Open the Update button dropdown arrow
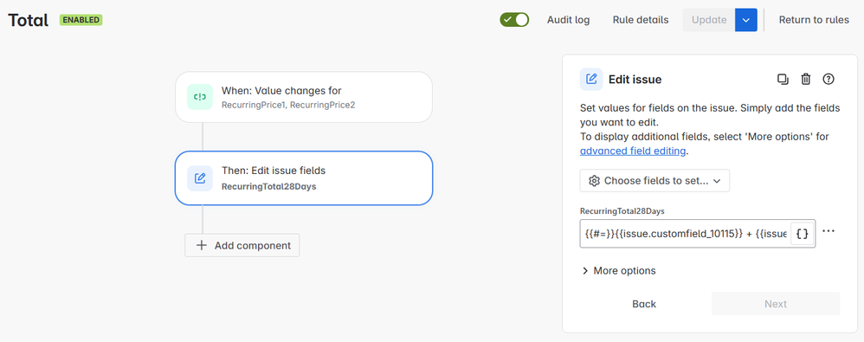This screenshot has height=342, width=864. pyautogui.click(x=746, y=20)
